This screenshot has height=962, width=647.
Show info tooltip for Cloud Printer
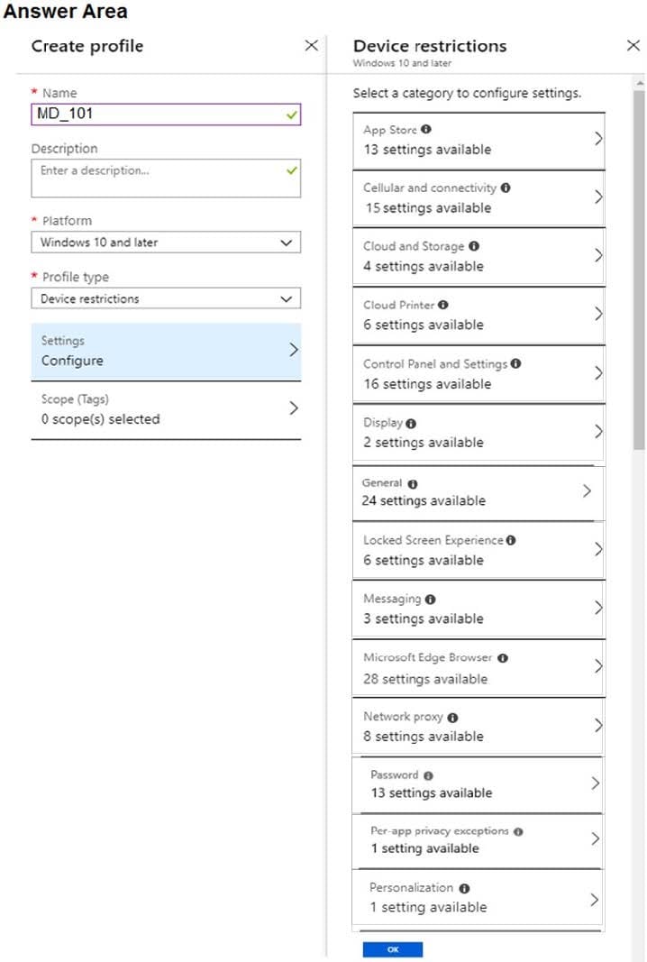(x=443, y=305)
